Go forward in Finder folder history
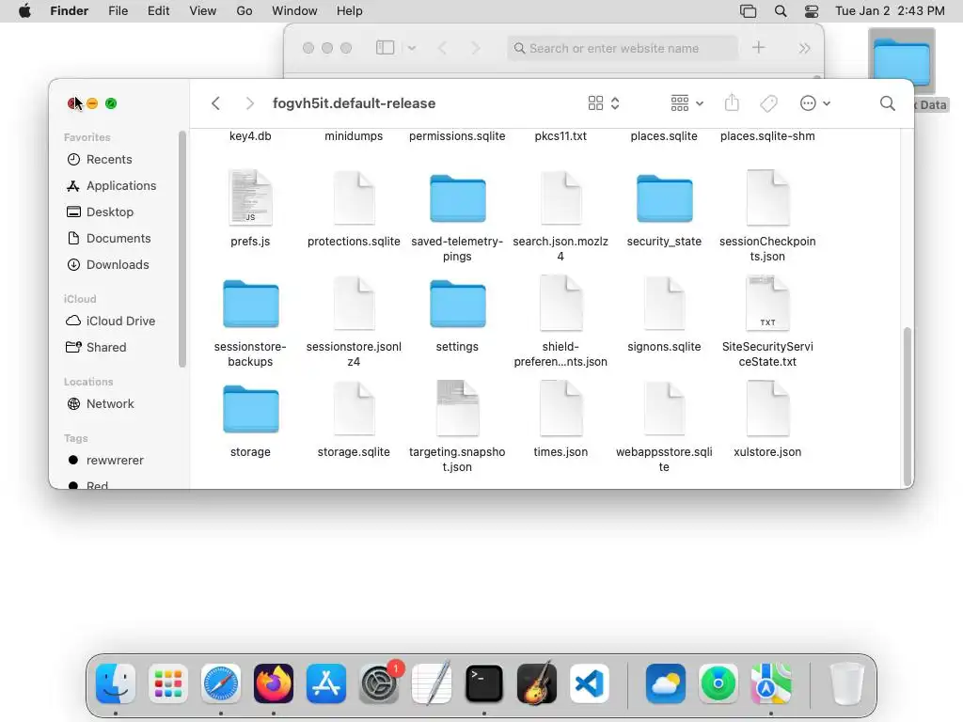 coord(249,103)
